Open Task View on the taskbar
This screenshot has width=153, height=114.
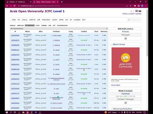click(x=15, y=112)
